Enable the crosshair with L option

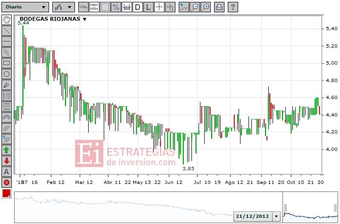coord(170,7)
